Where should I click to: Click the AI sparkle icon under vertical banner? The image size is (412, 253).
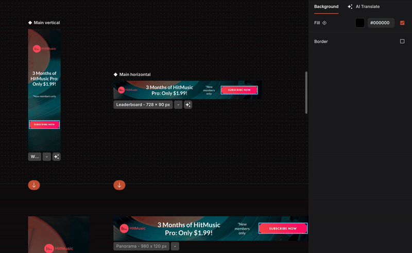[x=56, y=157]
